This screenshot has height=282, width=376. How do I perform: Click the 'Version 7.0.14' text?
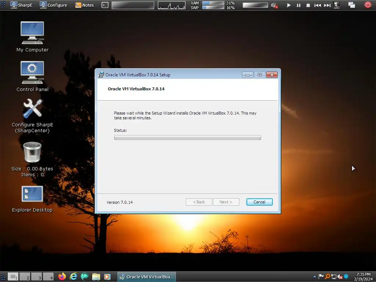120,202
